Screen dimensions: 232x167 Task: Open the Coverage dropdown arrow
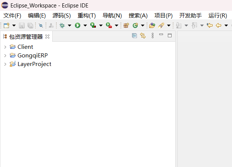[x=101, y=25]
